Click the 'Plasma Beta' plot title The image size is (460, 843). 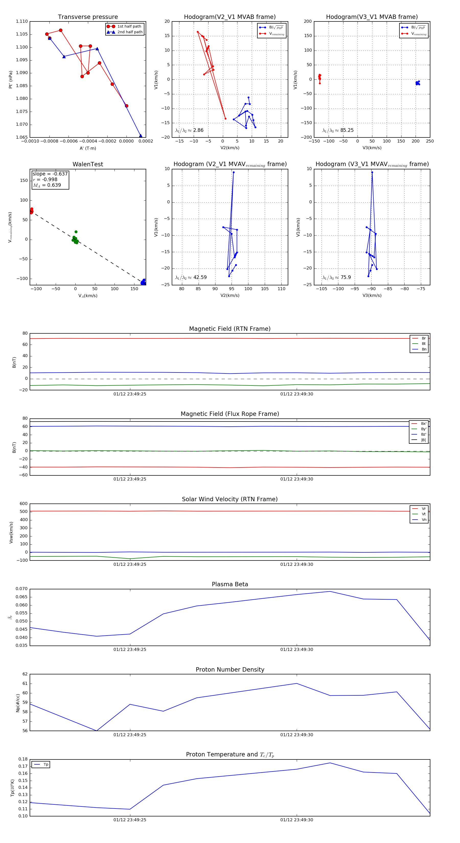(x=230, y=584)
